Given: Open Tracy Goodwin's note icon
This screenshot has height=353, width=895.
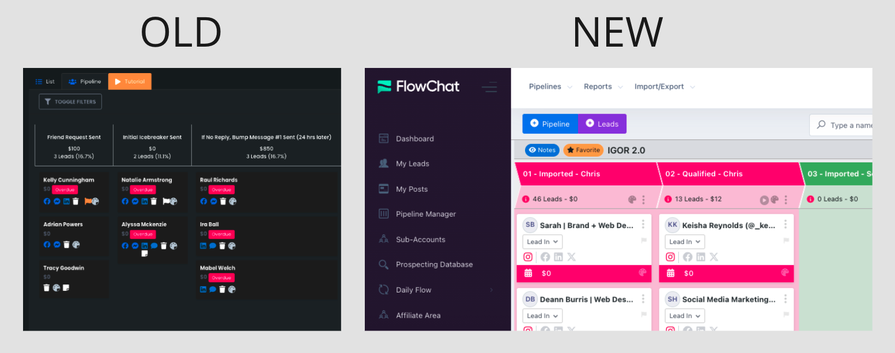Looking at the screenshot, I should 66,287.
